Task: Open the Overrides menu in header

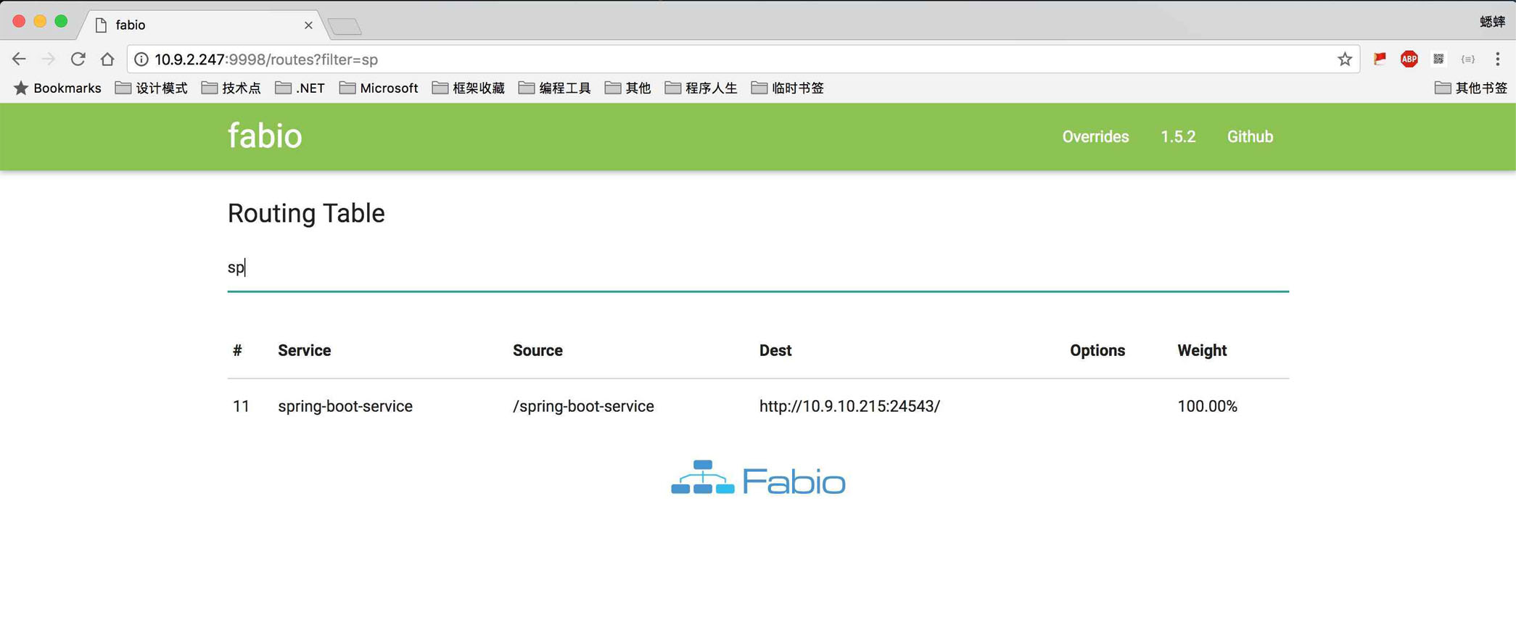Action: (1095, 137)
